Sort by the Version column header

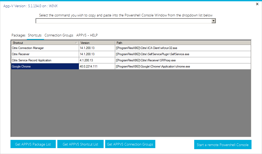[97, 43]
